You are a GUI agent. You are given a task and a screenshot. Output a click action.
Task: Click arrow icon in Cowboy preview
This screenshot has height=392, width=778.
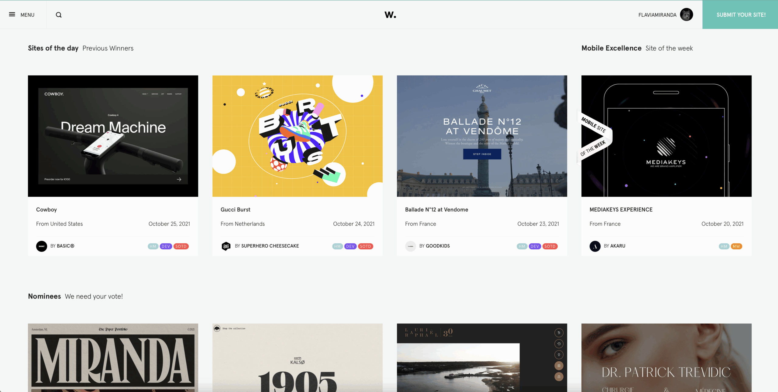[179, 179]
